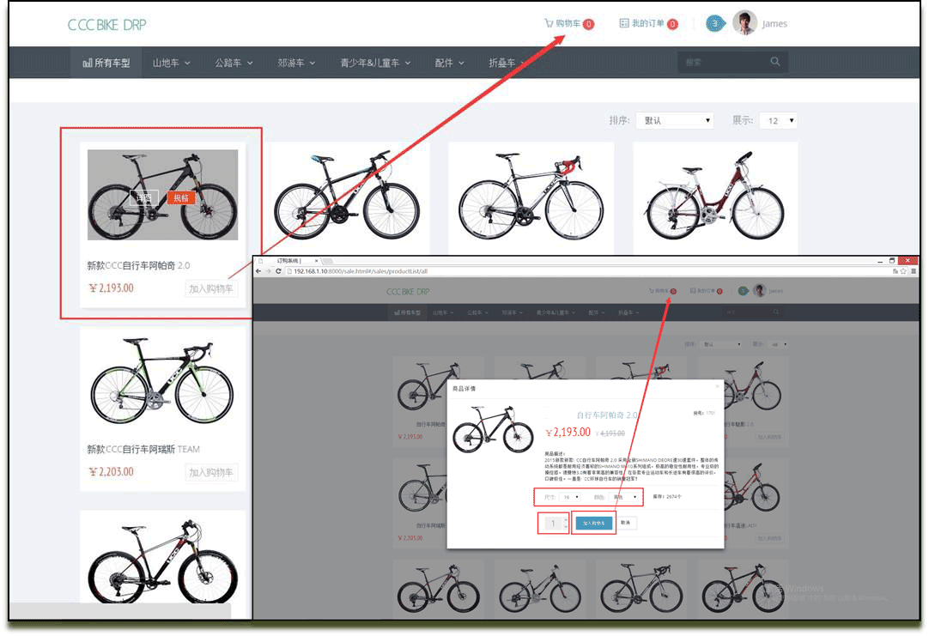
Task: Open the 新款CCC自行车阿帕奇 2.0 product title
Action: (x=138, y=265)
